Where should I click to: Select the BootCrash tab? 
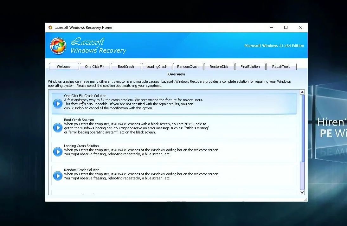pos(126,67)
